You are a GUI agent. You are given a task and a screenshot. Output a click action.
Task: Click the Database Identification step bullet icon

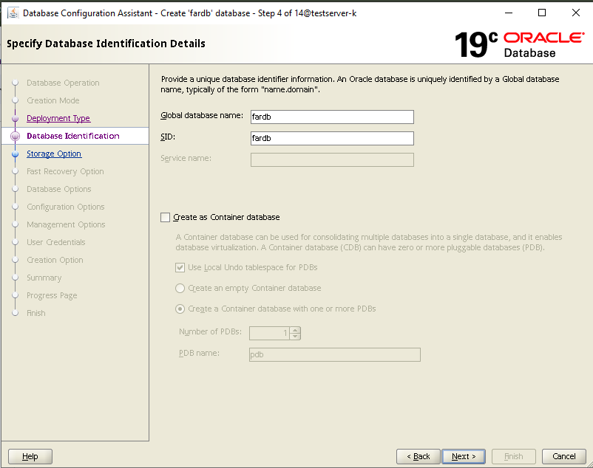click(15, 137)
